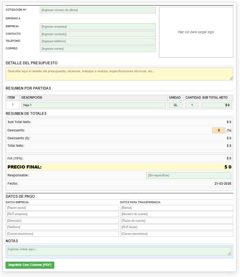Click the orange discount percentage field
Viewport: 240px width, 277px height.
click(218, 130)
